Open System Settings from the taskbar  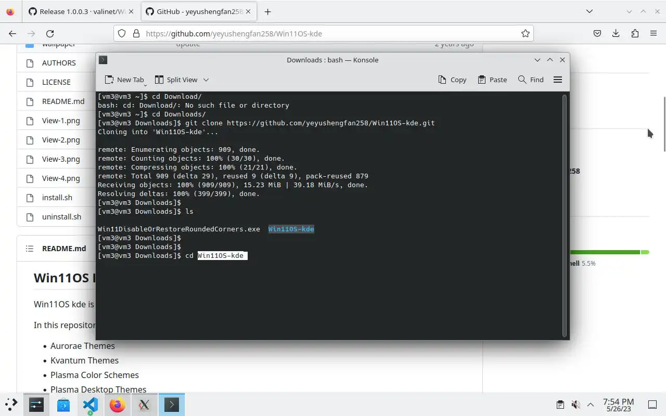36,405
